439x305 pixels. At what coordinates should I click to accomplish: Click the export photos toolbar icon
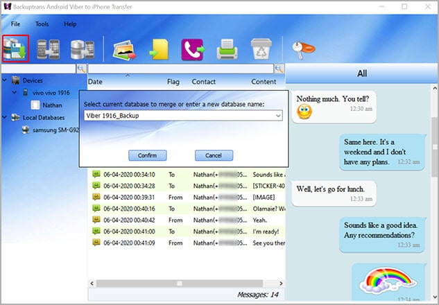[124, 51]
